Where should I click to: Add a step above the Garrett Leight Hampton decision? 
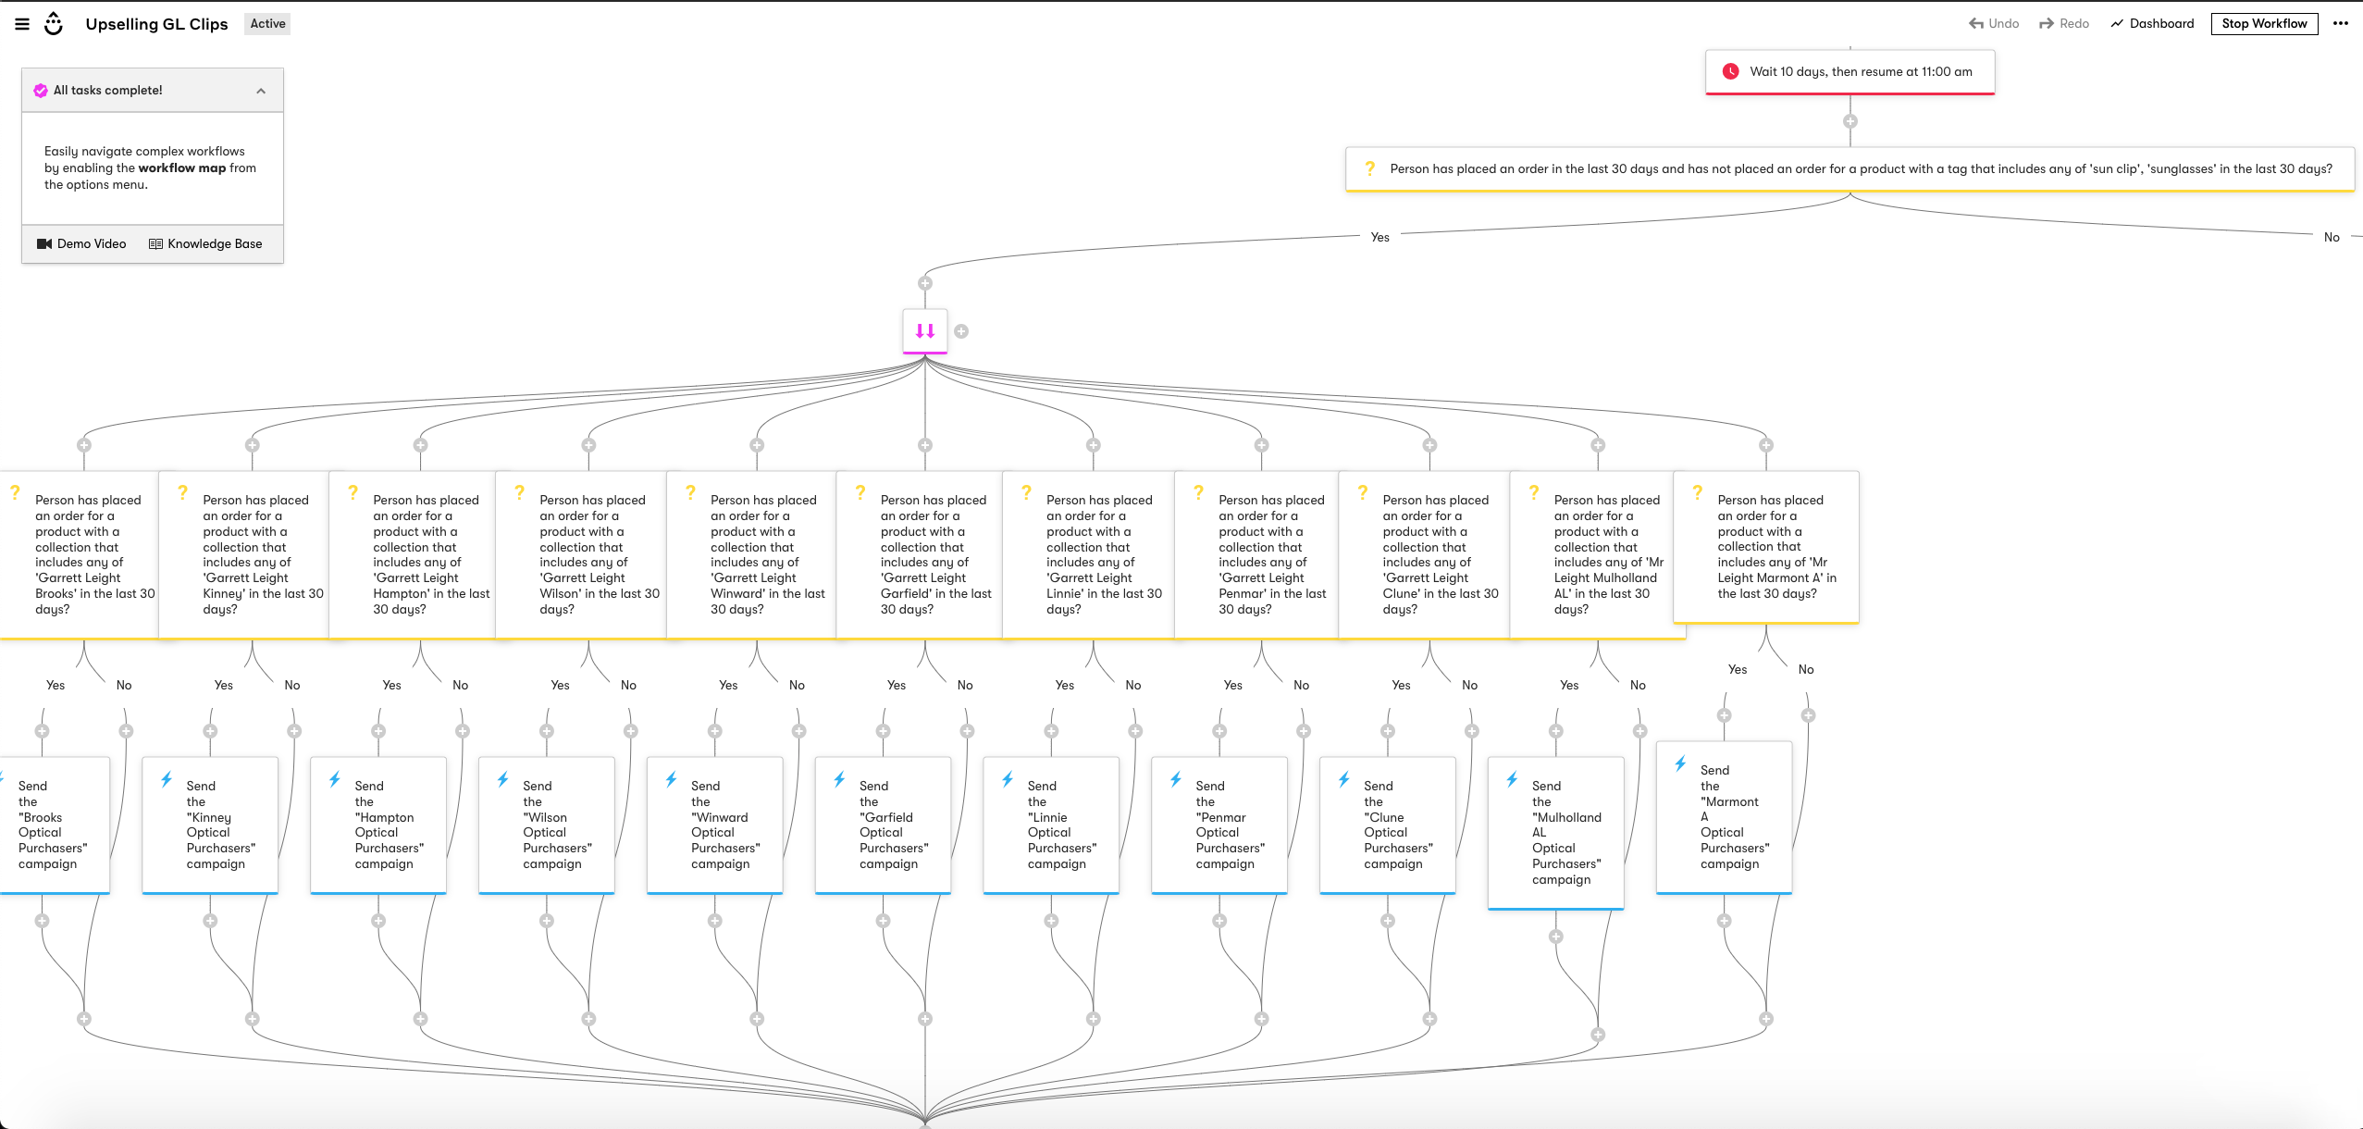421,445
